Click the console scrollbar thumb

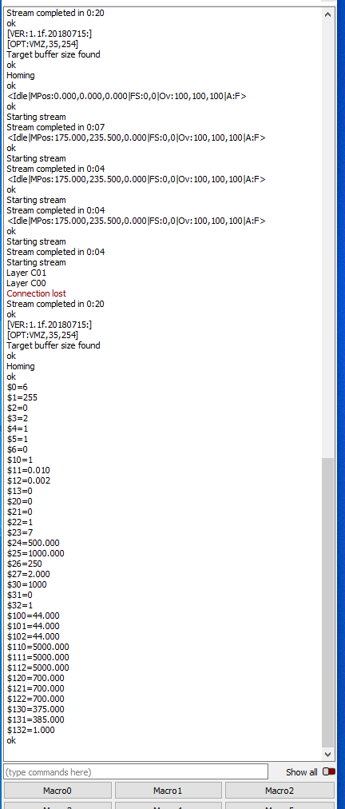[327, 603]
